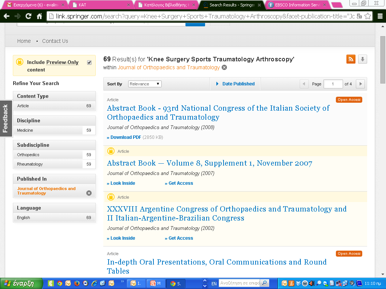Click the lock icon on Abstract Book Volume 8 article
The width and height of the screenshot is (386, 289).
coord(111,151)
